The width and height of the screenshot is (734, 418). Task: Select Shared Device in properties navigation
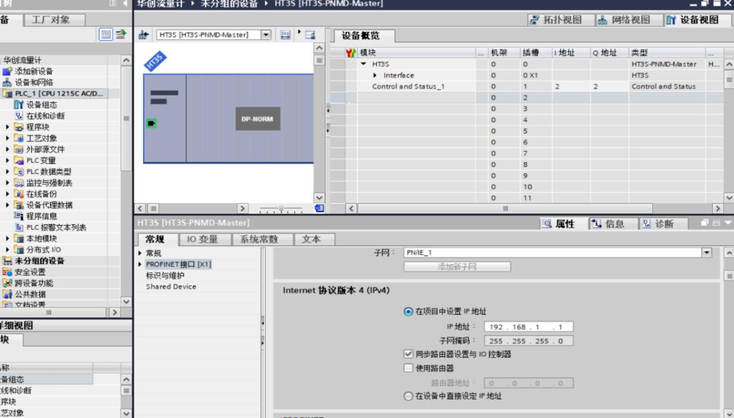tap(171, 286)
